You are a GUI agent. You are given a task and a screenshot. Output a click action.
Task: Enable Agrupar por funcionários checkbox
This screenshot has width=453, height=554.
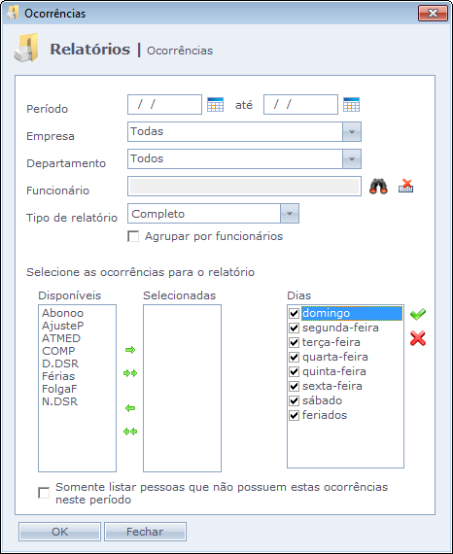coord(133,236)
